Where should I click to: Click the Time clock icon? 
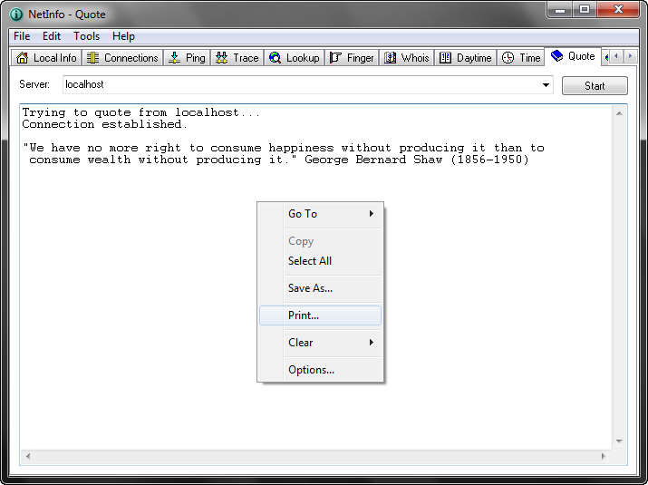[508, 58]
